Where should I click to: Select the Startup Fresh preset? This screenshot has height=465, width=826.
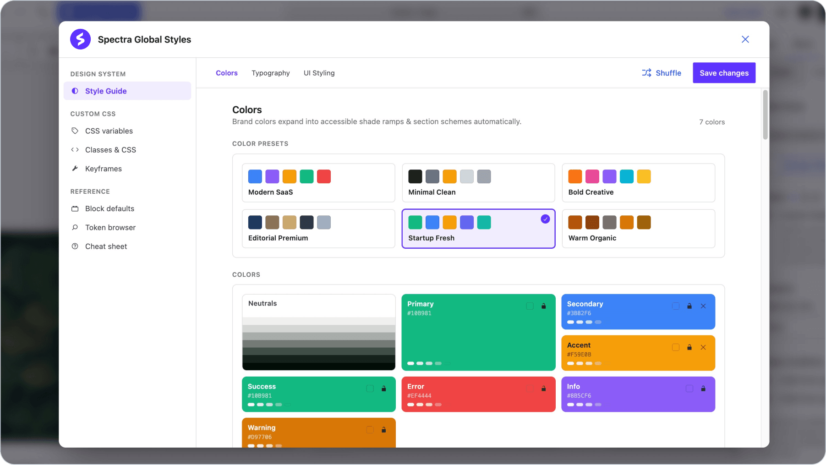coord(478,229)
